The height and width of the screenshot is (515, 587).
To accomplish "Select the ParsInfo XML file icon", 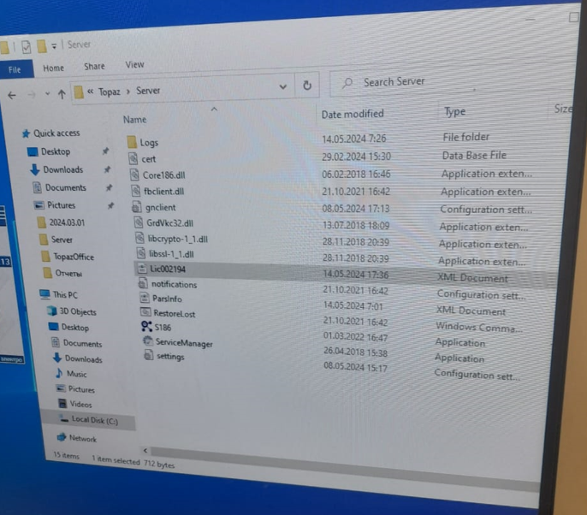I will point(145,298).
